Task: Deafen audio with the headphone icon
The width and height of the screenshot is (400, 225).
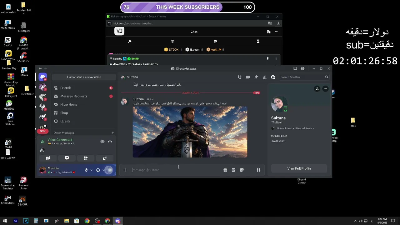Action: (x=98, y=170)
